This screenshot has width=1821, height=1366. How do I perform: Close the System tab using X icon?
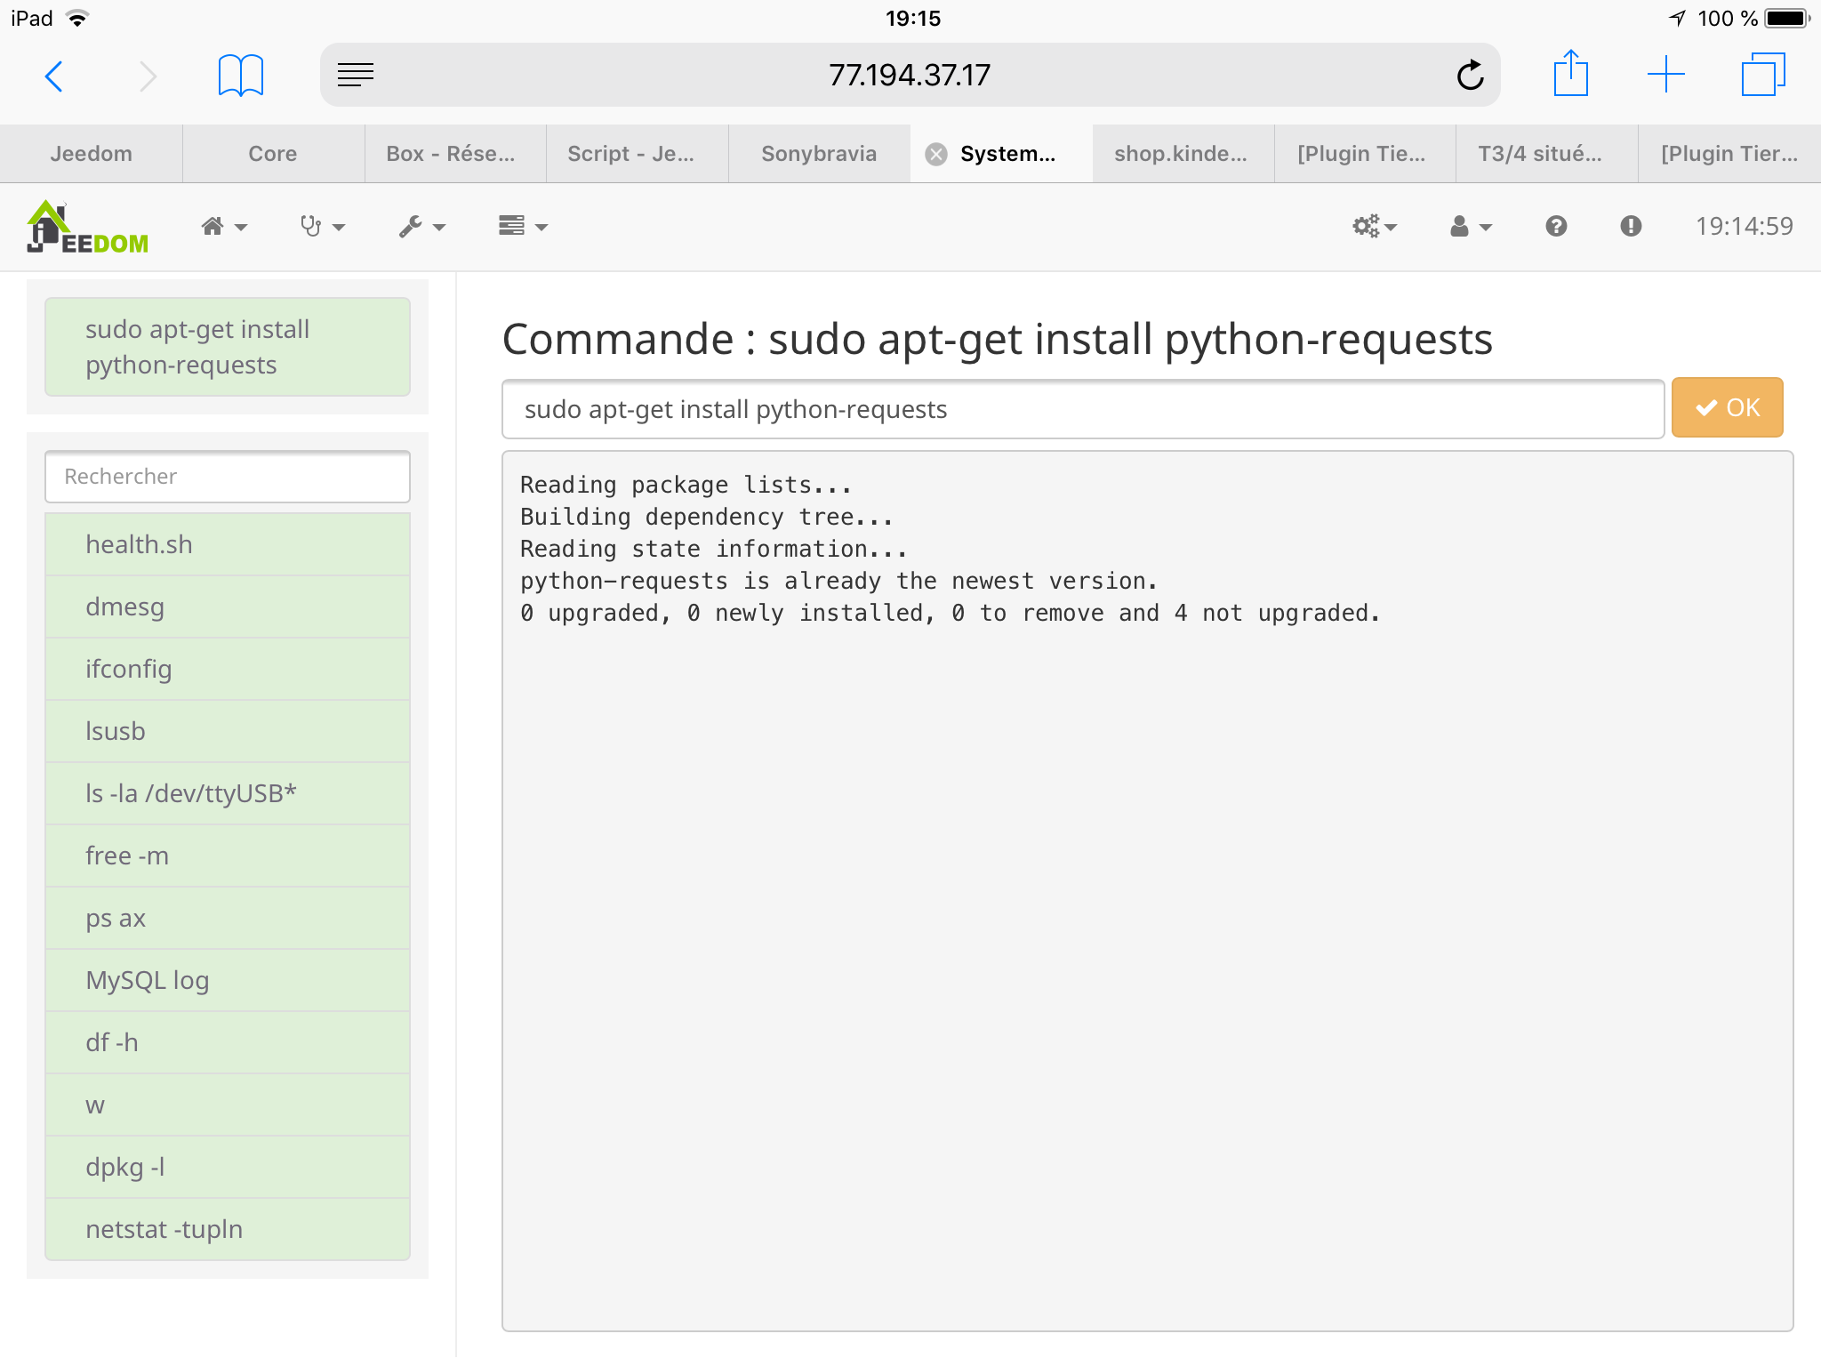(x=936, y=155)
